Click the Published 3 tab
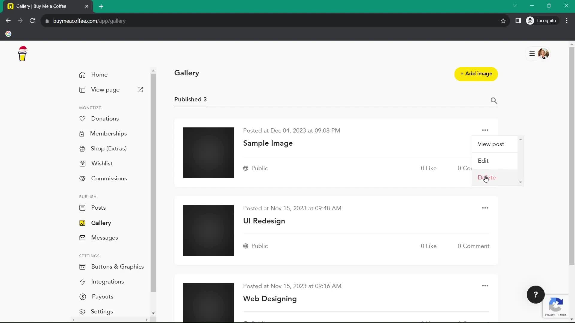Image resolution: width=575 pixels, height=323 pixels. tap(190, 99)
